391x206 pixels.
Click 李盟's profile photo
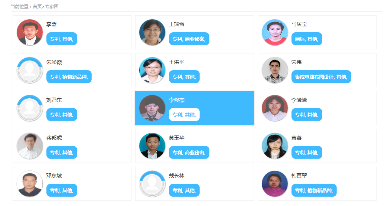click(30, 33)
